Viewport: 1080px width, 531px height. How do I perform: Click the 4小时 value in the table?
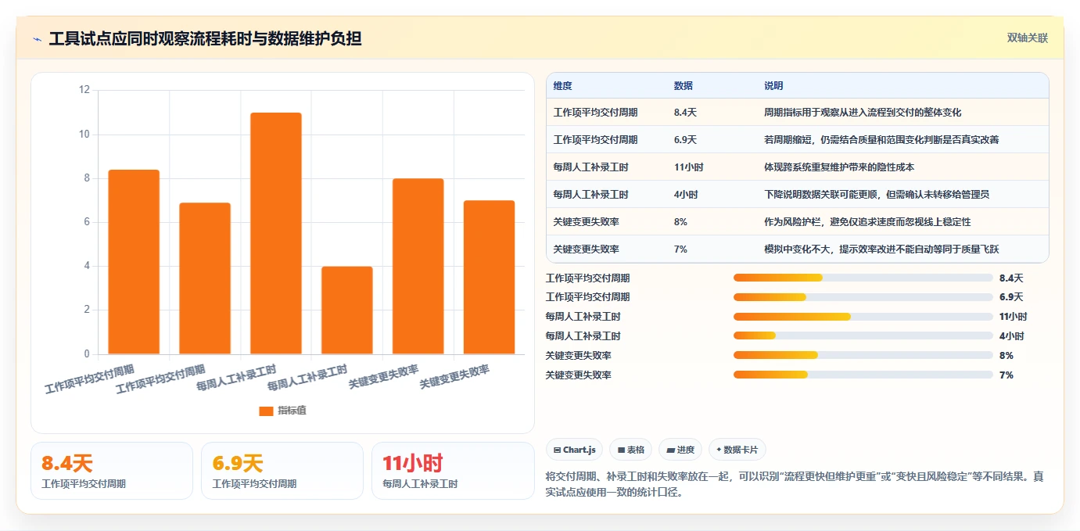tap(686, 195)
